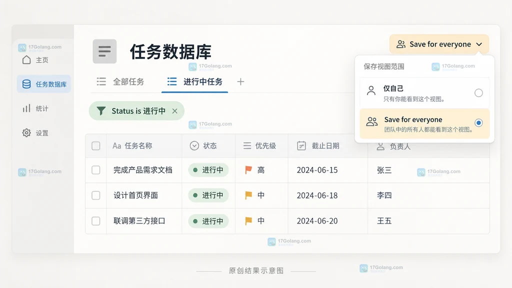Viewport: 512px width, 288px height.
Task: Click the status circle icon in 状态 header
Action: pyautogui.click(x=194, y=145)
